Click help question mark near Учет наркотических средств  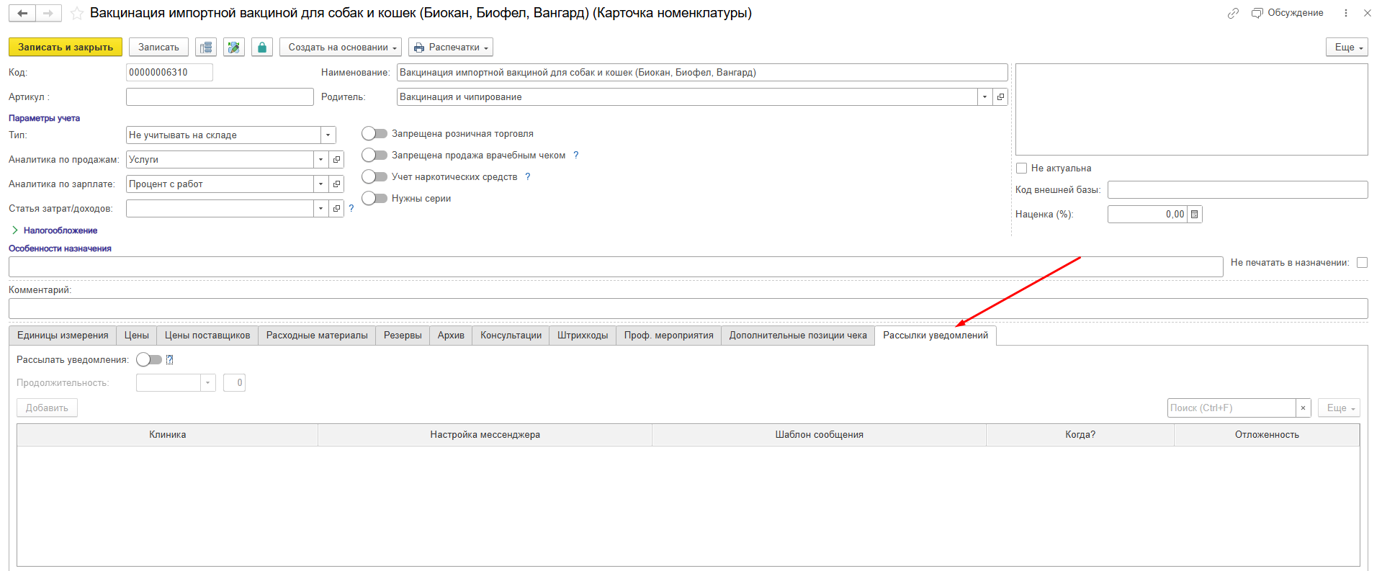click(527, 177)
